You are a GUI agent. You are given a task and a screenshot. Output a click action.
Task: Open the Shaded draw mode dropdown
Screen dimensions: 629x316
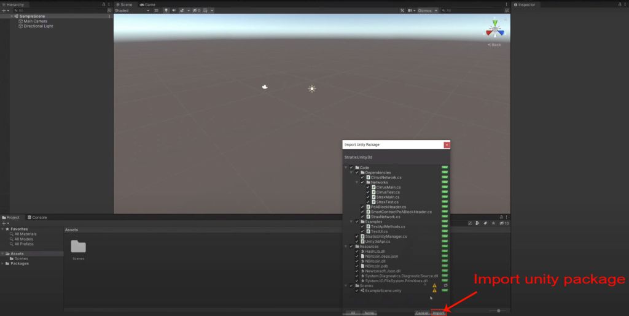coord(131,10)
